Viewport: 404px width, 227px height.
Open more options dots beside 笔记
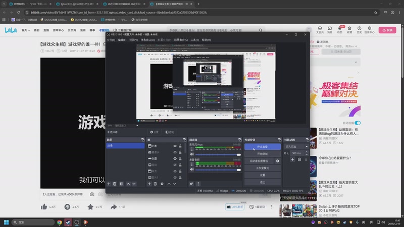click(271, 207)
